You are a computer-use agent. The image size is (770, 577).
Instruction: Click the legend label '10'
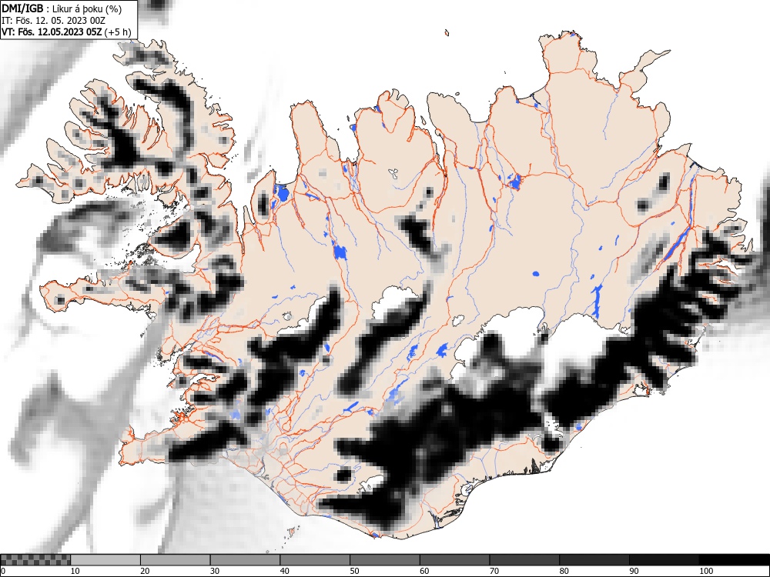(x=75, y=571)
